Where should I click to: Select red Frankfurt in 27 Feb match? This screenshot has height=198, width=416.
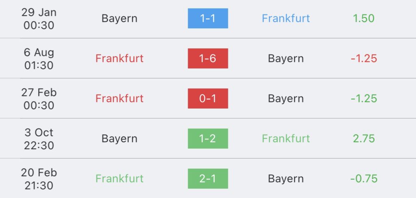click(x=119, y=98)
